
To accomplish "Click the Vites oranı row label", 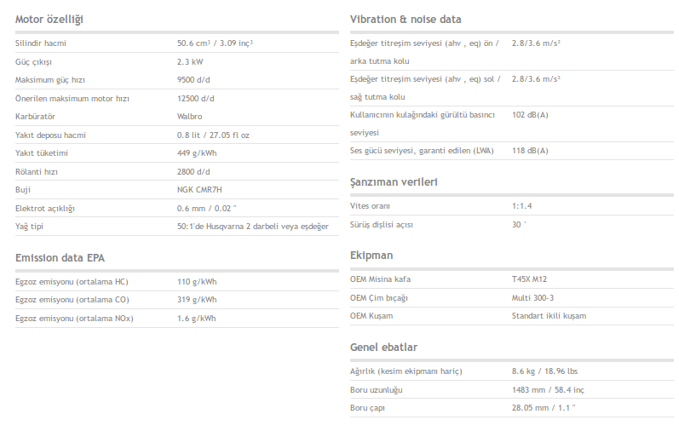I will (371, 206).
